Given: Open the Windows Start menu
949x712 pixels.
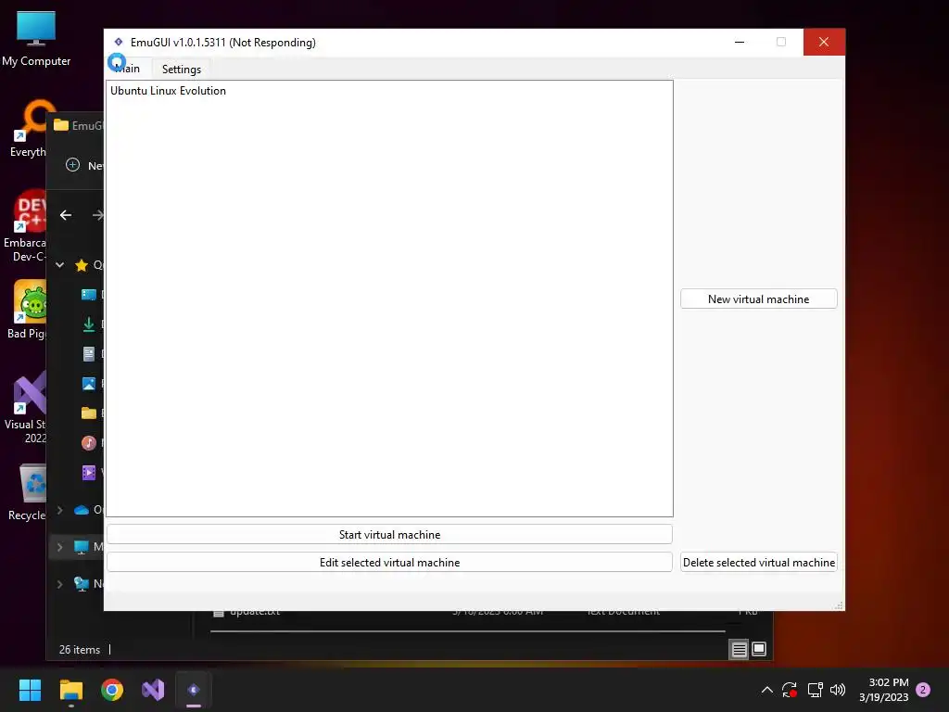Looking at the screenshot, I should [x=30, y=690].
